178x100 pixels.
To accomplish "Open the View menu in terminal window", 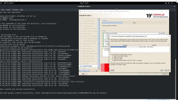I will pos(3,10).
